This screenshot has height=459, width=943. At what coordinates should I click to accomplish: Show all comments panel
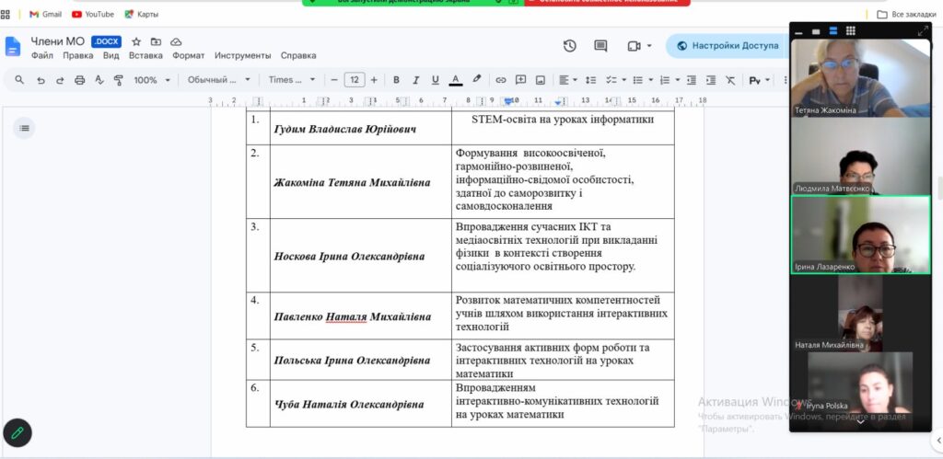click(600, 46)
